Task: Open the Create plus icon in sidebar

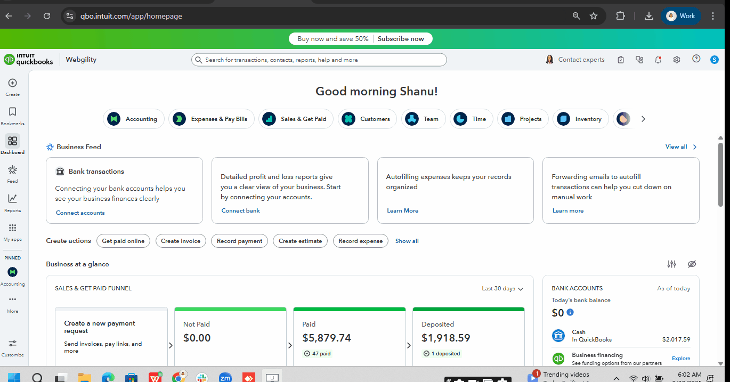Action: [x=12, y=83]
